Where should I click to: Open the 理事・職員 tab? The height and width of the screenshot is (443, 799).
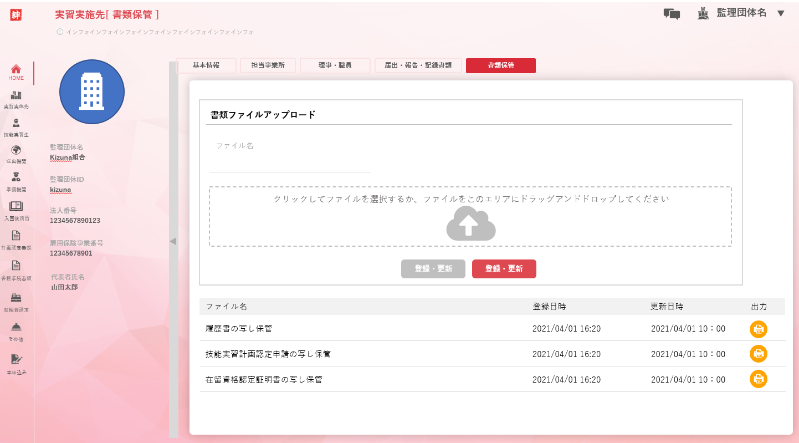click(x=335, y=65)
